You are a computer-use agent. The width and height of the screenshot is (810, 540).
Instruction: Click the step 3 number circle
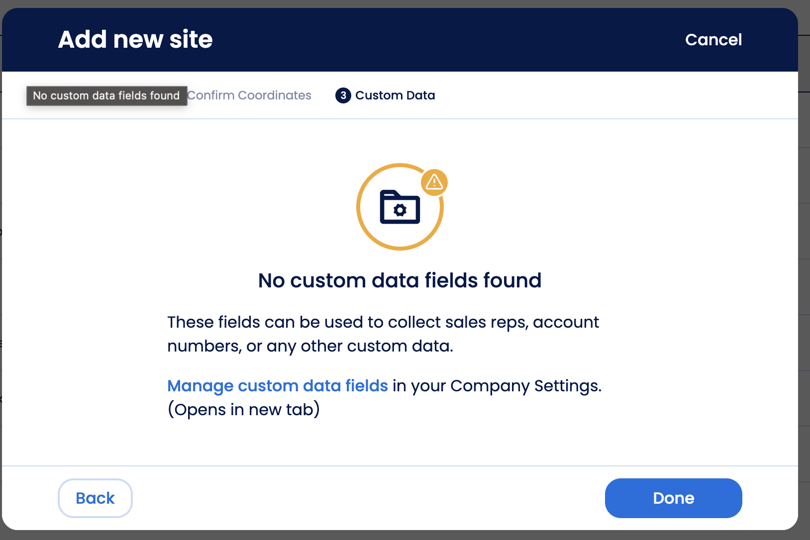coord(343,95)
